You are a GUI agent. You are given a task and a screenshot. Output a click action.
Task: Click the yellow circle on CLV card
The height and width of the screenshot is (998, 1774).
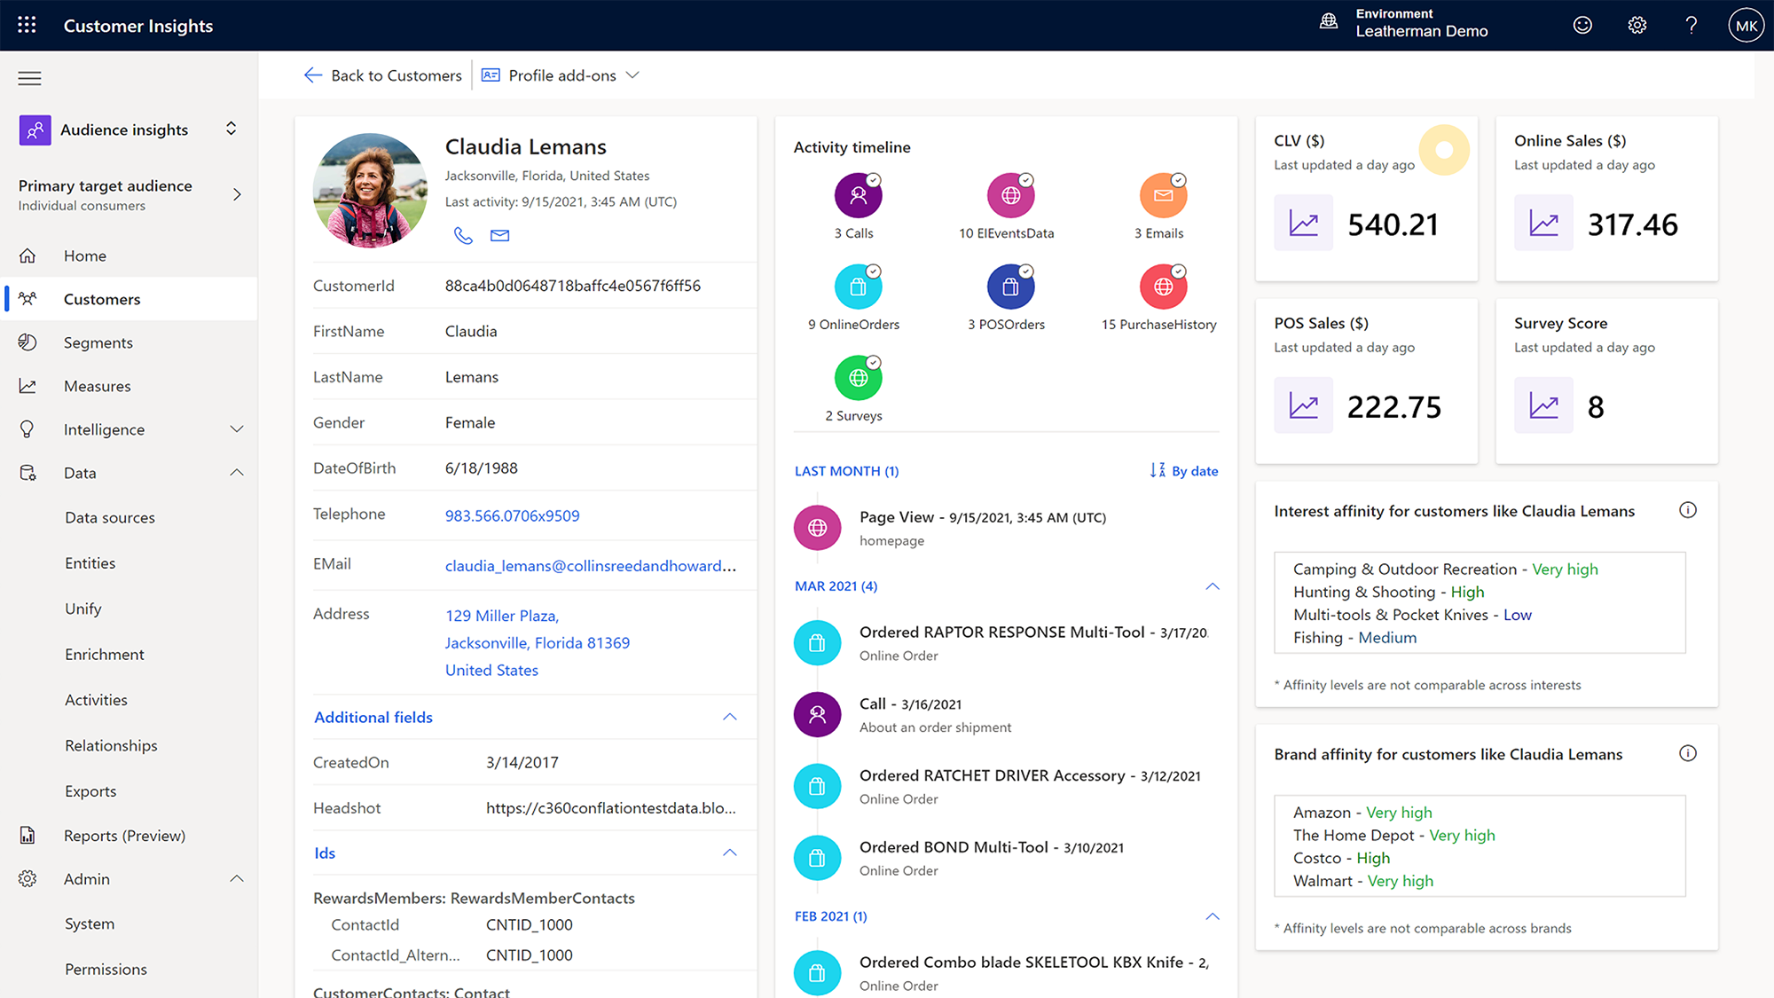coord(1443,150)
